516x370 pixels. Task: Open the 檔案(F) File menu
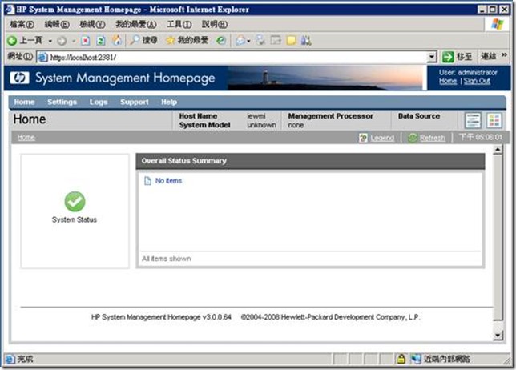pyautogui.click(x=22, y=24)
